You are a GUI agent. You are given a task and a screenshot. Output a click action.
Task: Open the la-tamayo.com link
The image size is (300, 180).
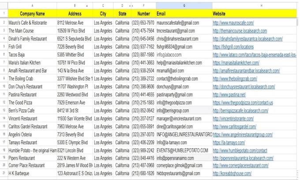(229, 142)
